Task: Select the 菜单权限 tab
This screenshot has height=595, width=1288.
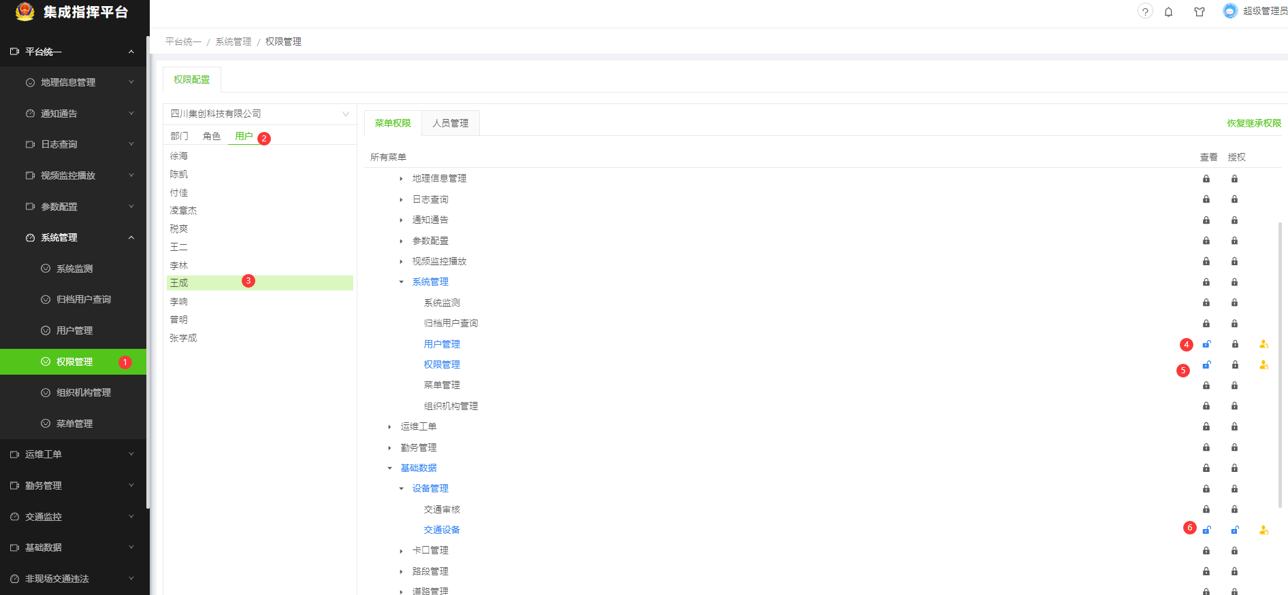Action: point(393,123)
